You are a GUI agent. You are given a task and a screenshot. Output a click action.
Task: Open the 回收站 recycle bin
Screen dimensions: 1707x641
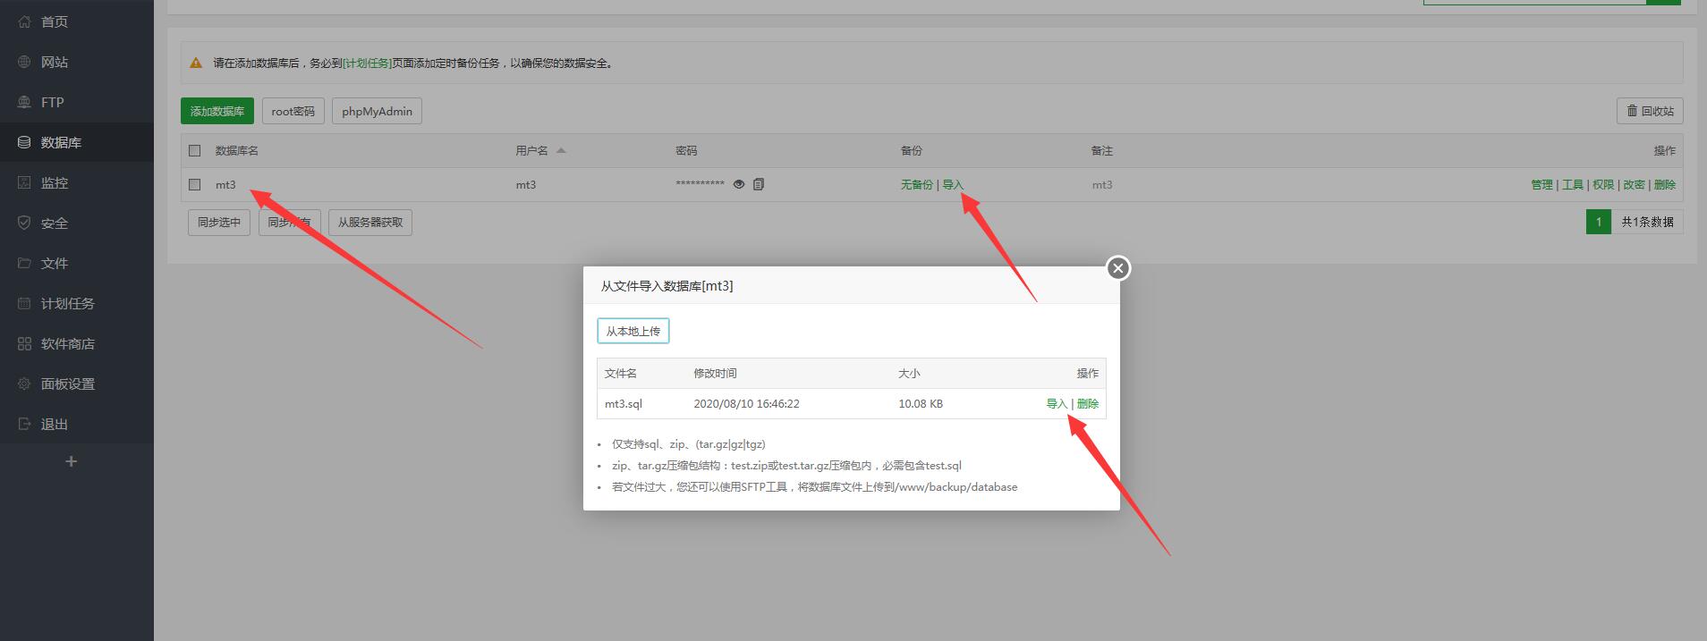[1649, 111]
